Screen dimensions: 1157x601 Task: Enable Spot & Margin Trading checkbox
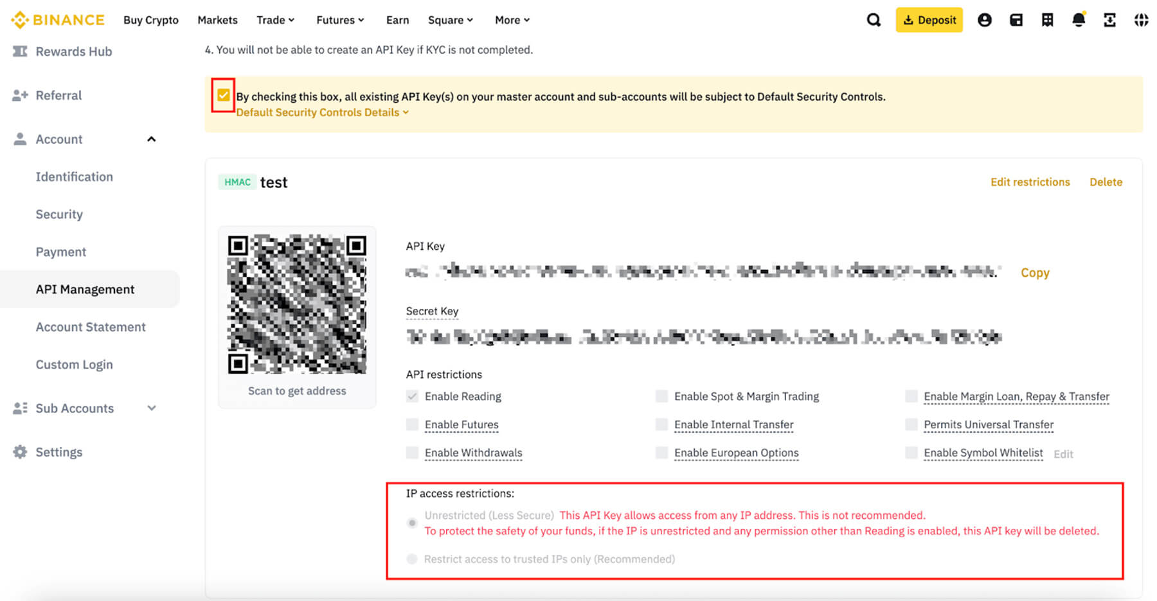[661, 396]
